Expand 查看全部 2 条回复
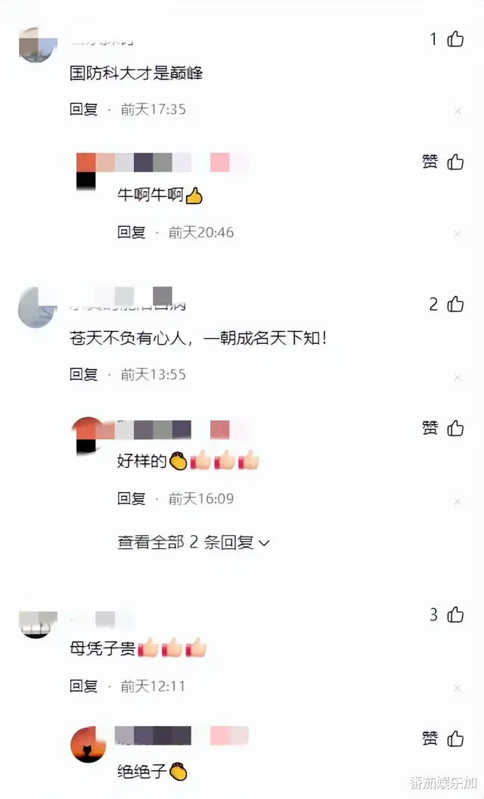The height and width of the screenshot is (799, 484). (x=194, y=542)
